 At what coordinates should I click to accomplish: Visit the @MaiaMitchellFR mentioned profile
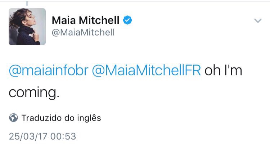(x=146, y=70)
